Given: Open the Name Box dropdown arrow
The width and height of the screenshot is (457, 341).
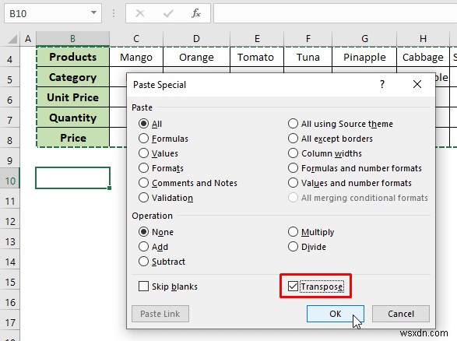Looking at the screenshot, I should coord(94,12).
